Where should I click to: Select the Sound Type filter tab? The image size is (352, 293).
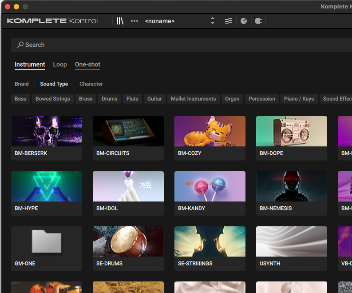click(54, 84)
